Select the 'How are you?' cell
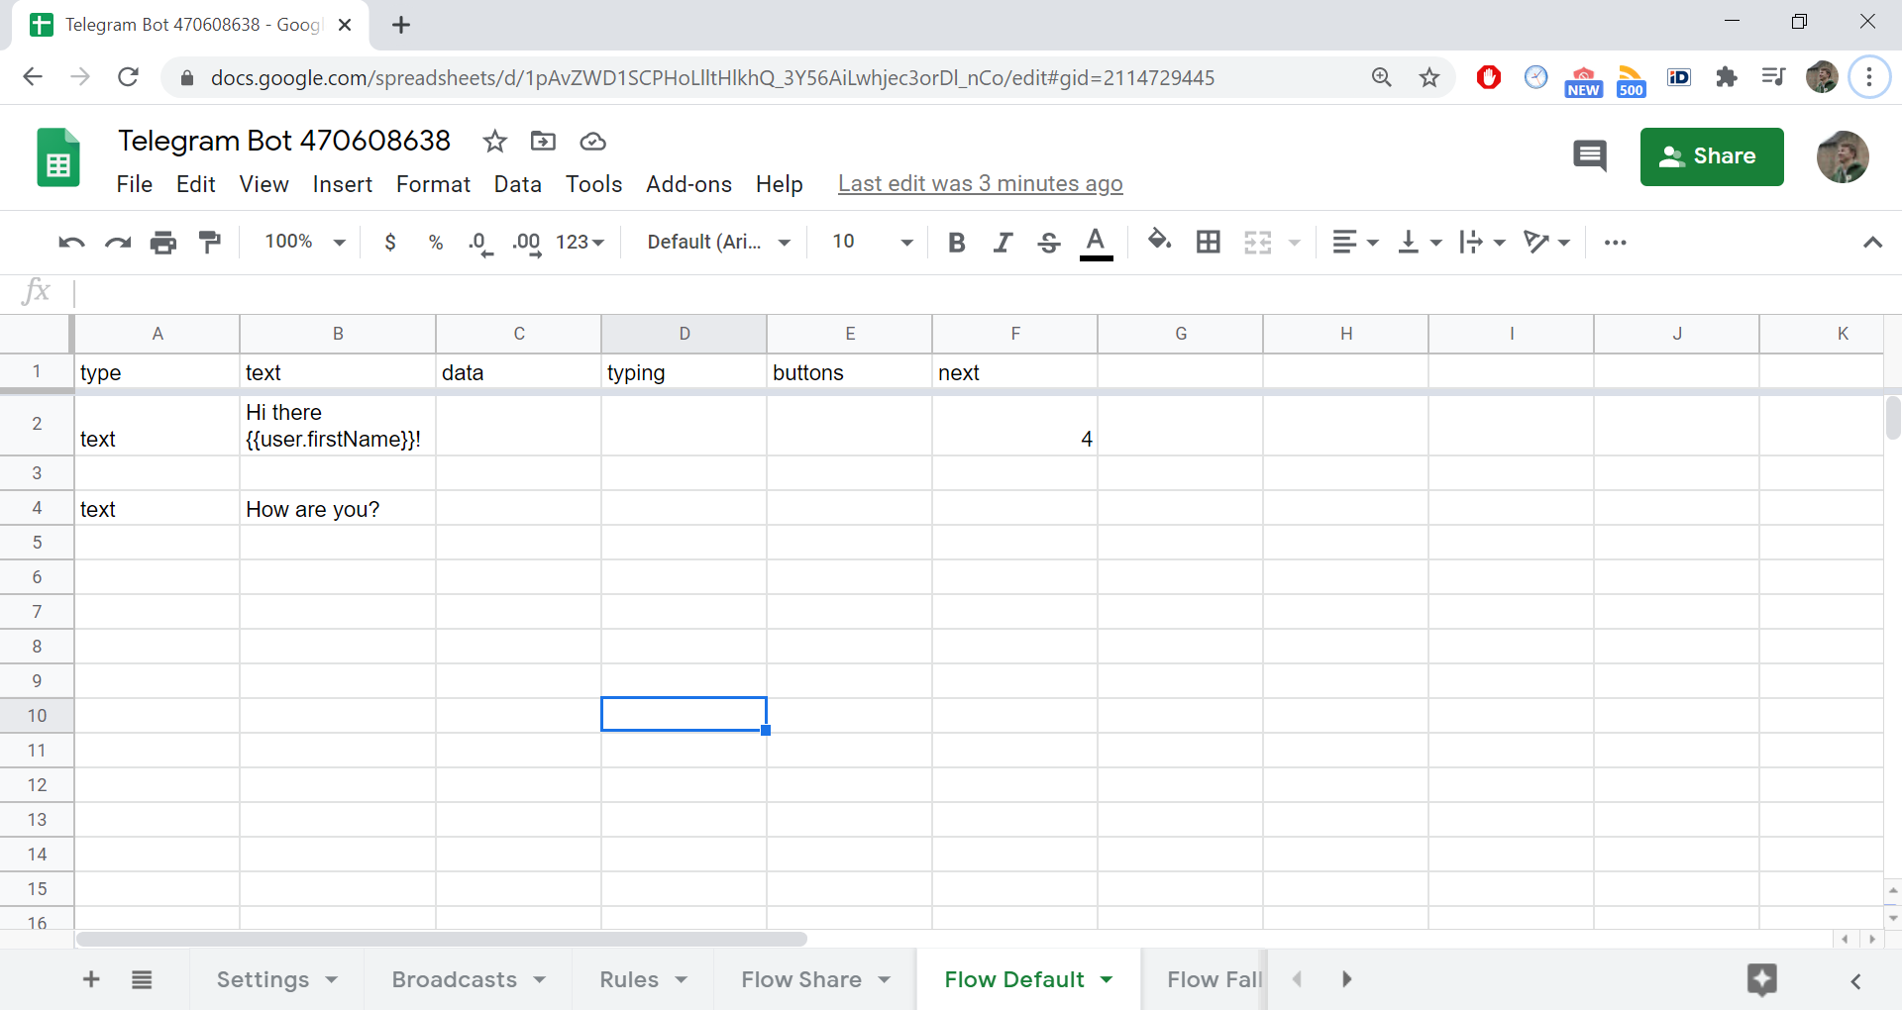The image size is (1902, 1010). click(337, 508)
